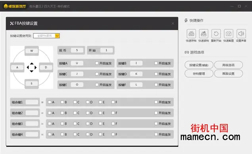252x154 pixels.
Task: Check box C in 组合键1 row
Action: point(75,102)
